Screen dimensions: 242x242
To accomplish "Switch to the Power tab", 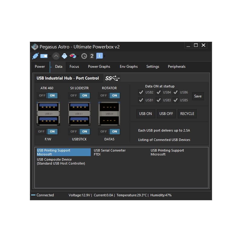I will (40, 67).
